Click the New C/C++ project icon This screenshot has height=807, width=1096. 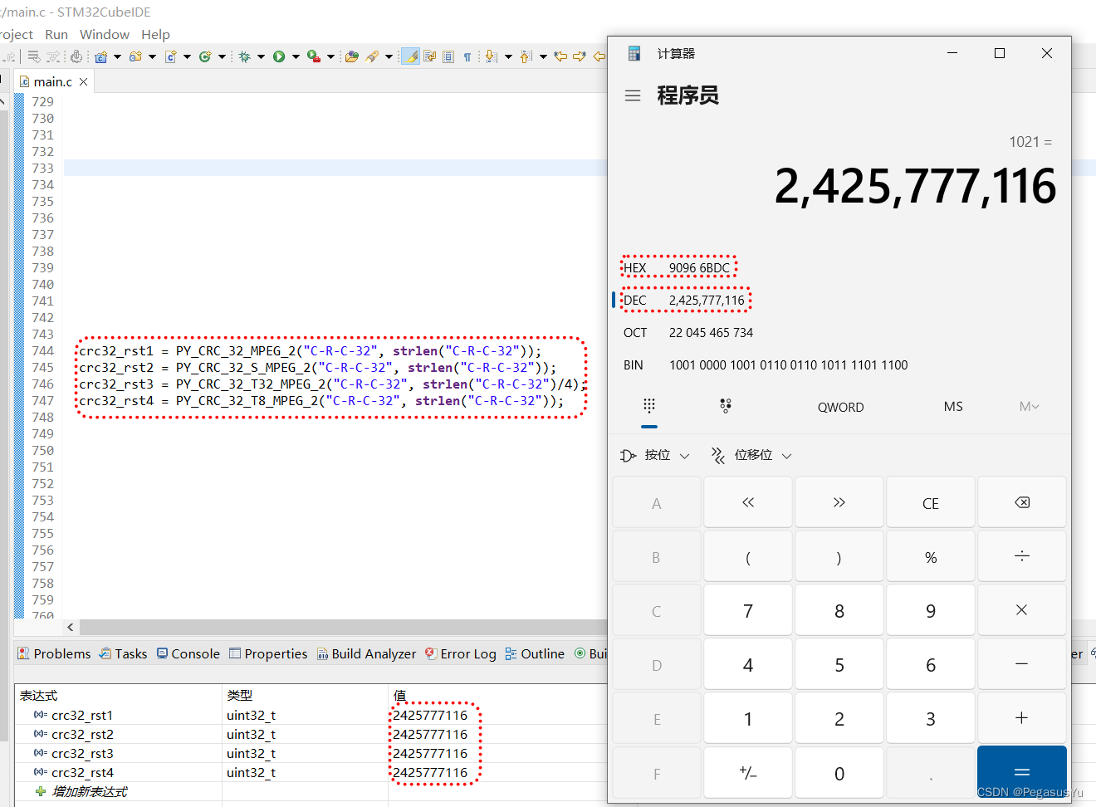101,56
